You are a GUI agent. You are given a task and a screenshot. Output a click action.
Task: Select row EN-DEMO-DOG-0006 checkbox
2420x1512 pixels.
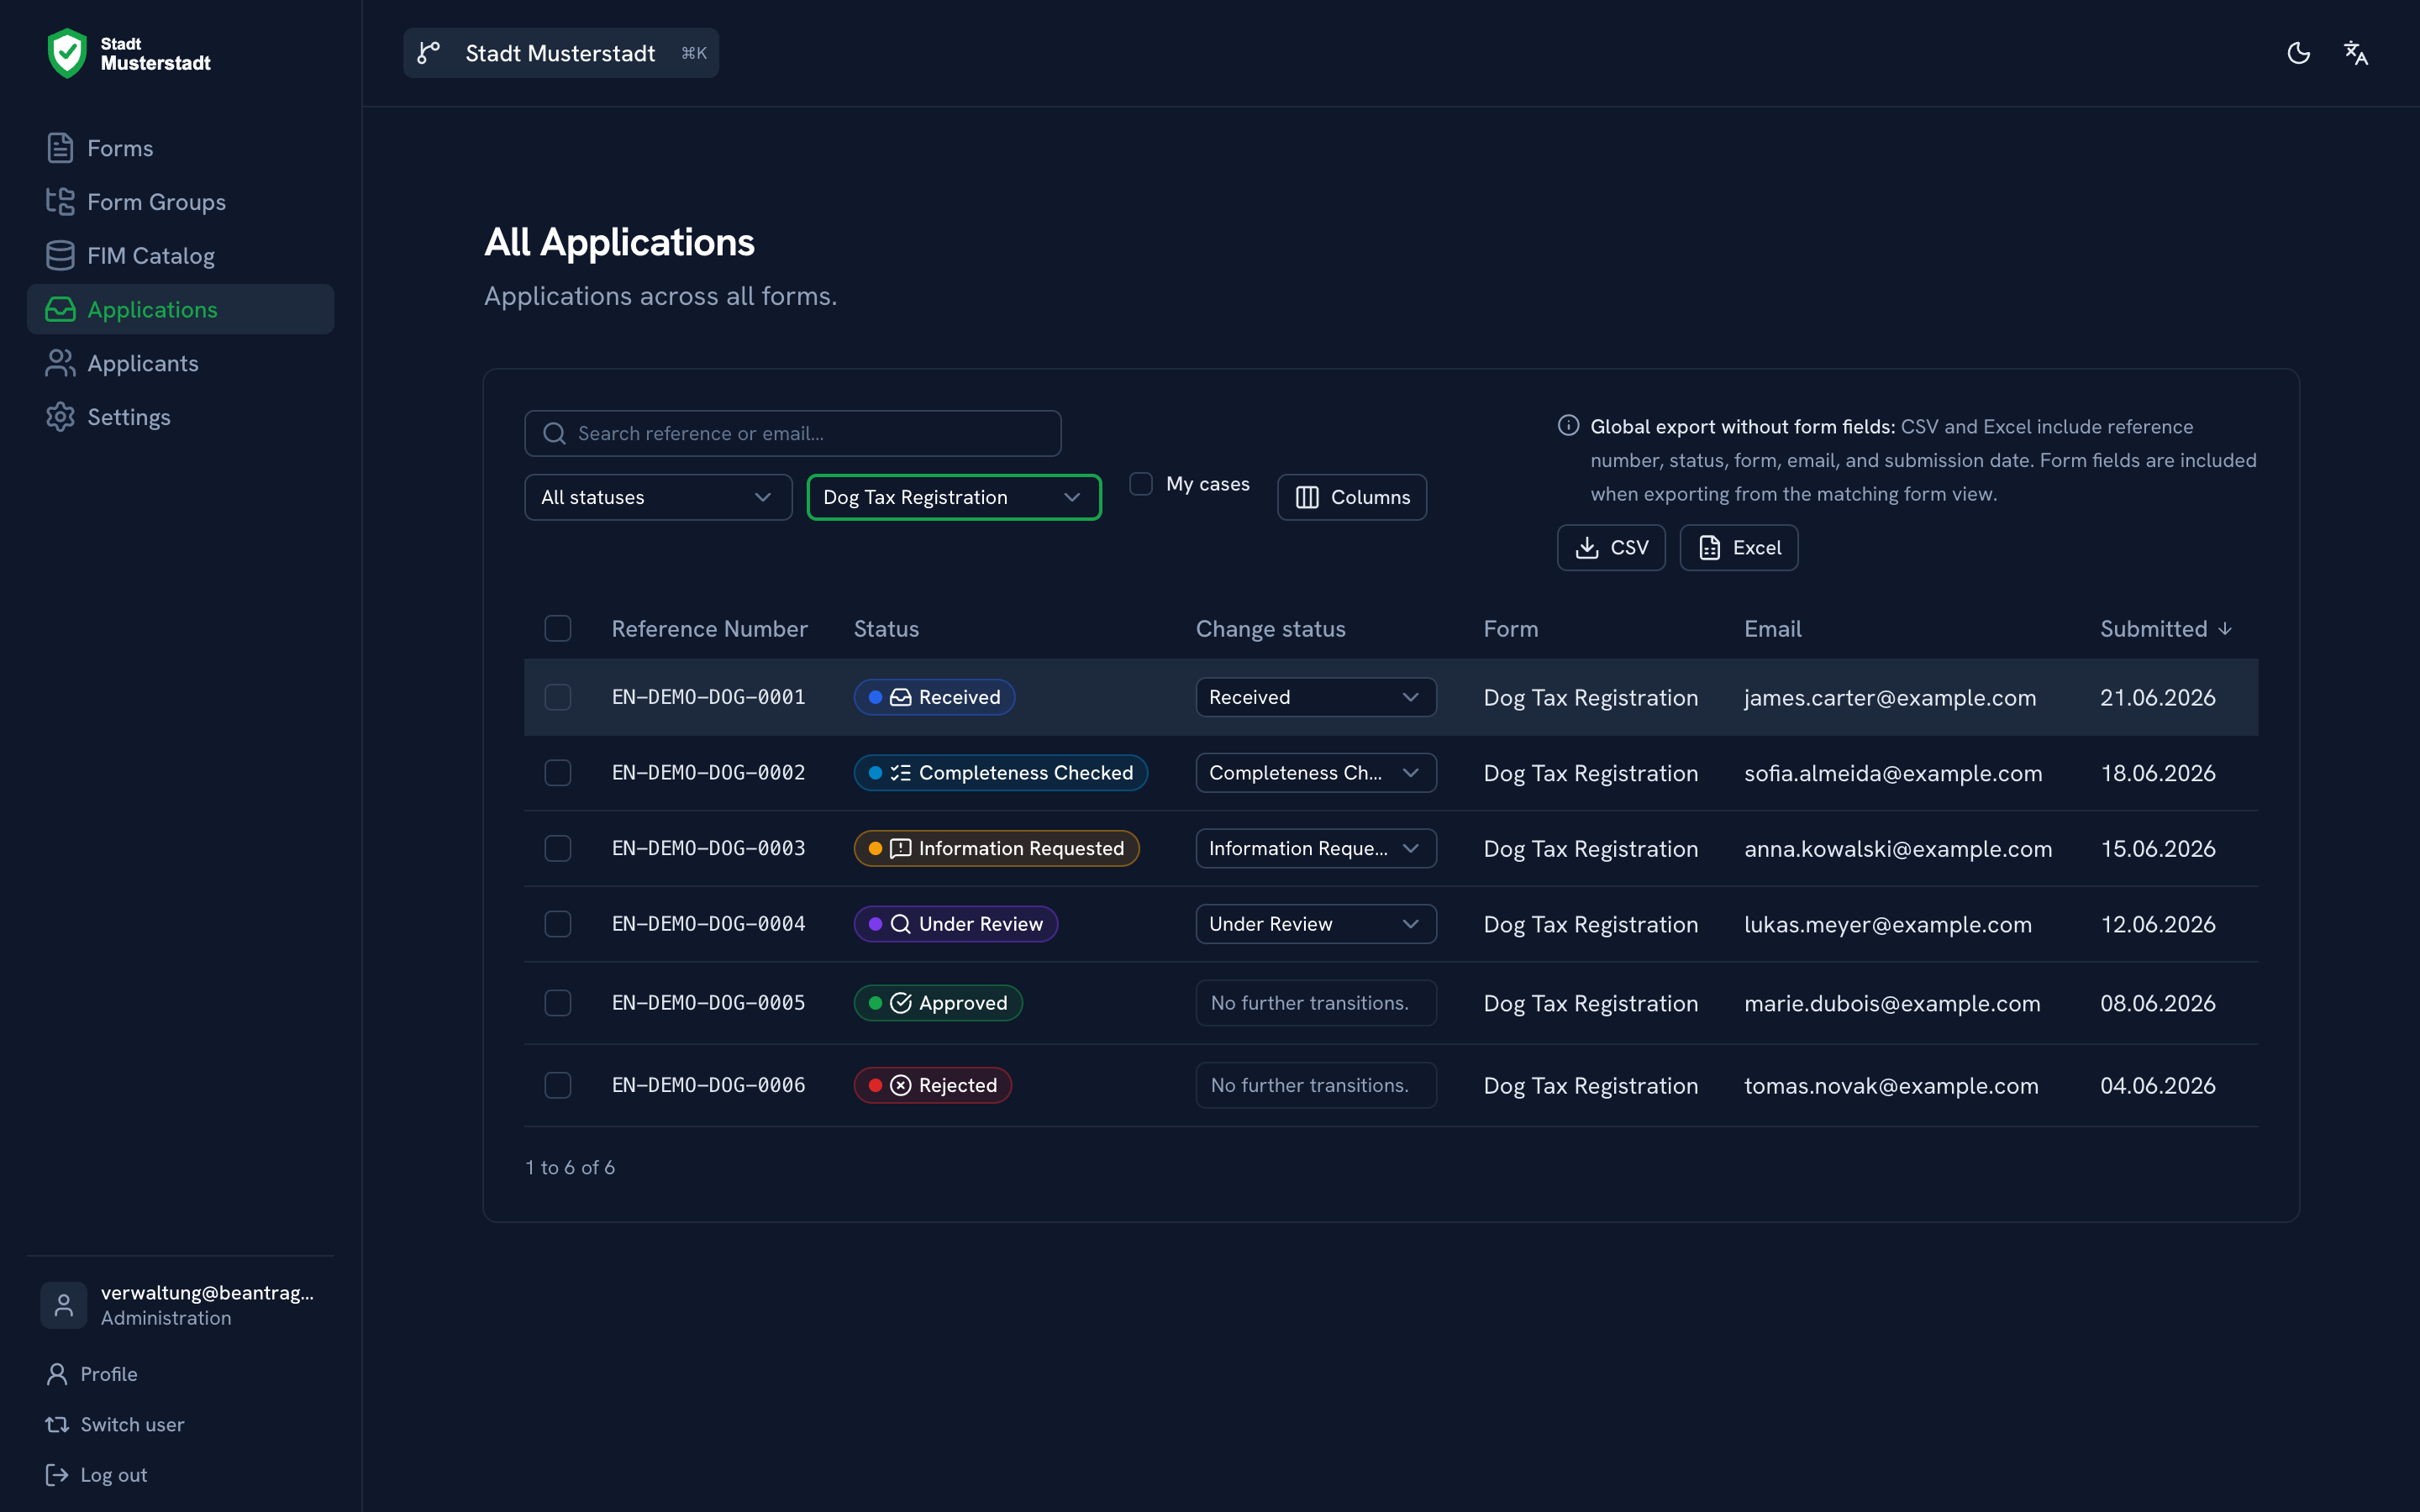click(x=557, y=1085)
